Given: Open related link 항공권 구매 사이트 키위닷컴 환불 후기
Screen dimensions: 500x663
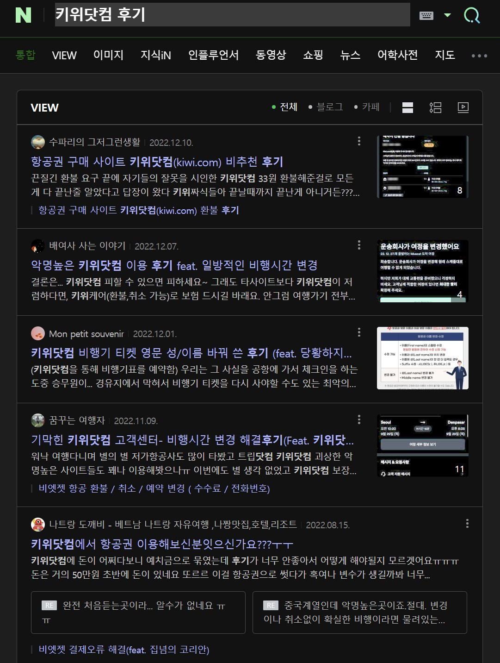Looking at the screenshot, I should (139, 210).
